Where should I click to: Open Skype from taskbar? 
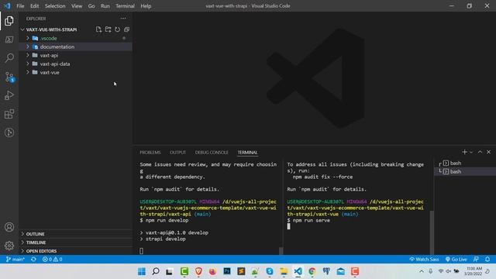270,271
